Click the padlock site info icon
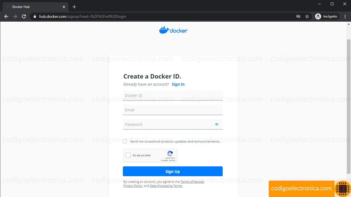351x197 pixels. click(x=35, y=16)
